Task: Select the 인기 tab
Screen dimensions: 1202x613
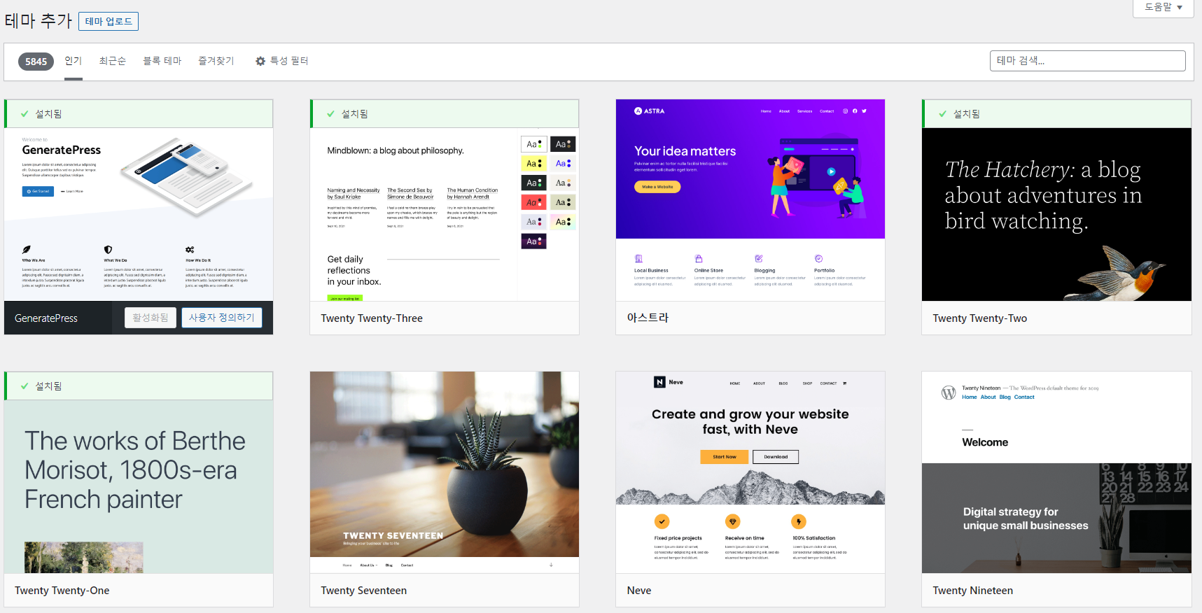Action: [x=74, y=61]
